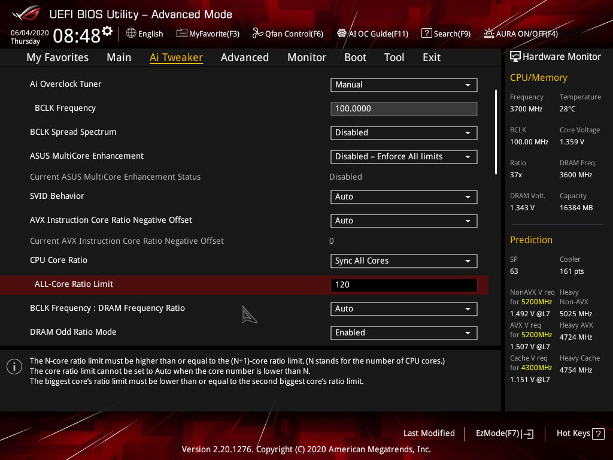The image size is (613, 460).
Task: Switch to the Boot tab
Action: click(355, 57)
